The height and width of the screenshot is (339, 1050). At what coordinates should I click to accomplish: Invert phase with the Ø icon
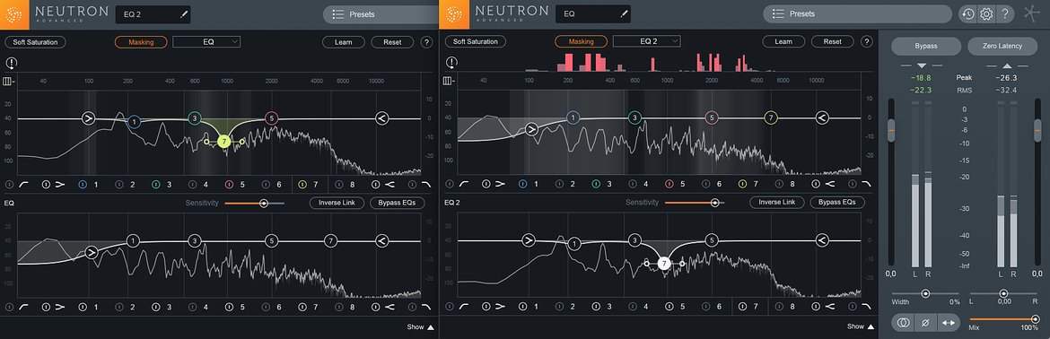click(x=924, y=322)
